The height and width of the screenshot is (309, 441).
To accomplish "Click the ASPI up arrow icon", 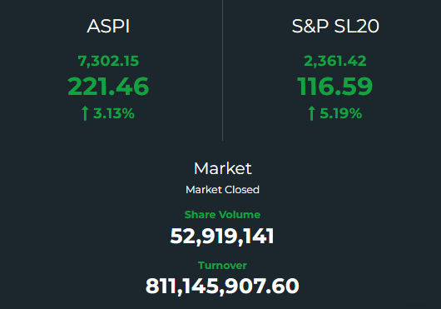I will (x=85, y=113).
